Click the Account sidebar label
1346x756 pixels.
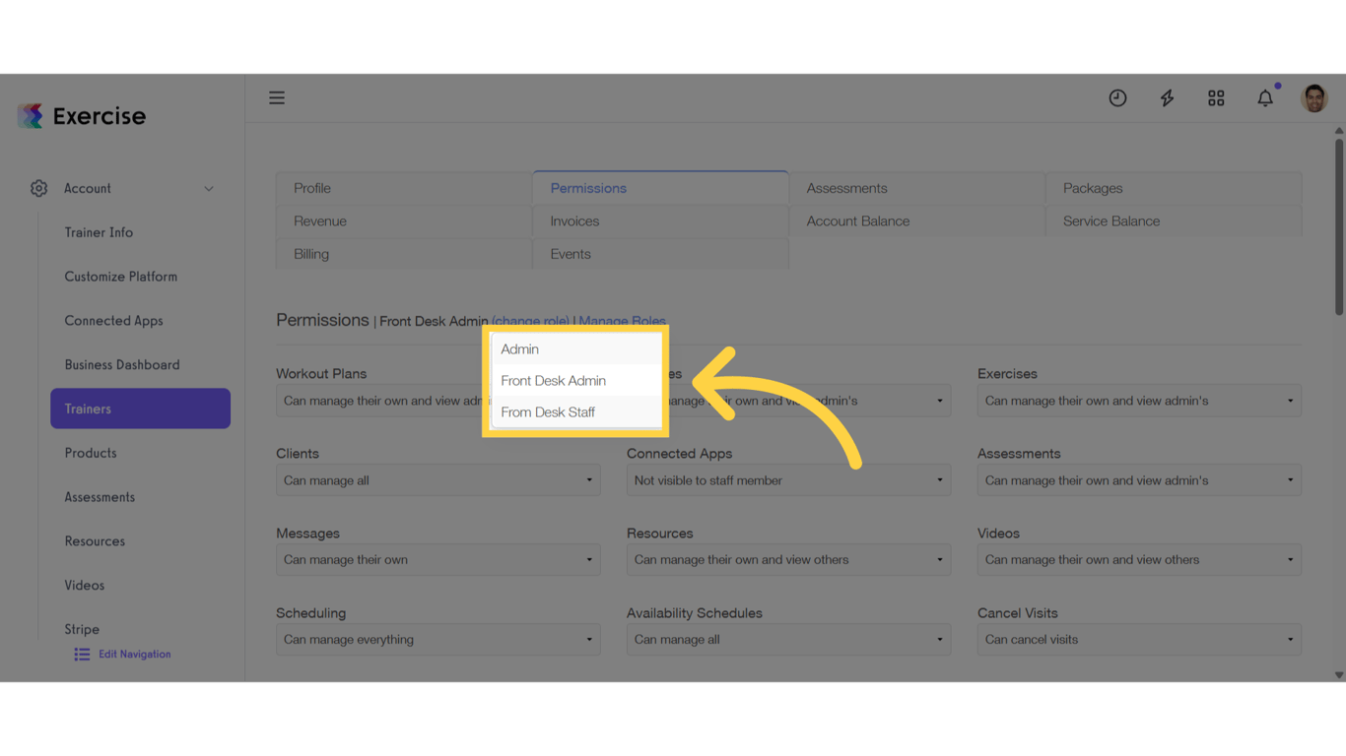pyautogui.click(x=88, y=189)
